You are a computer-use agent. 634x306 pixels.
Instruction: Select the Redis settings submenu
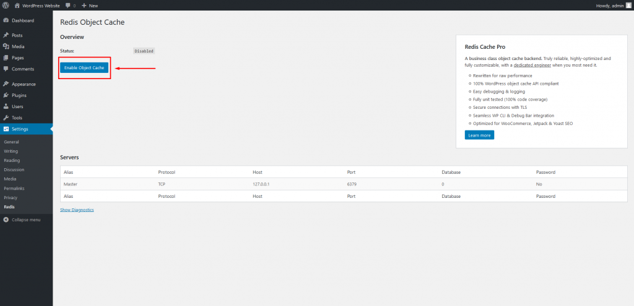[9, 207]
